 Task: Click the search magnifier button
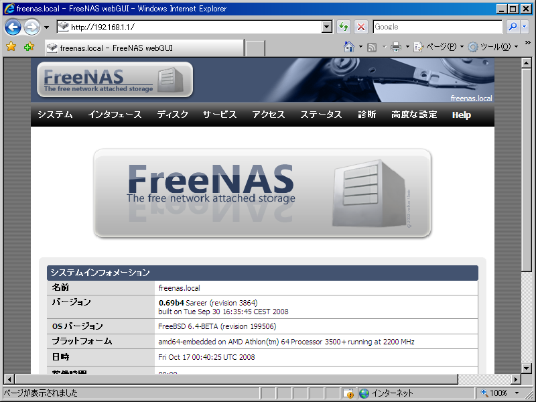(513, 27)
